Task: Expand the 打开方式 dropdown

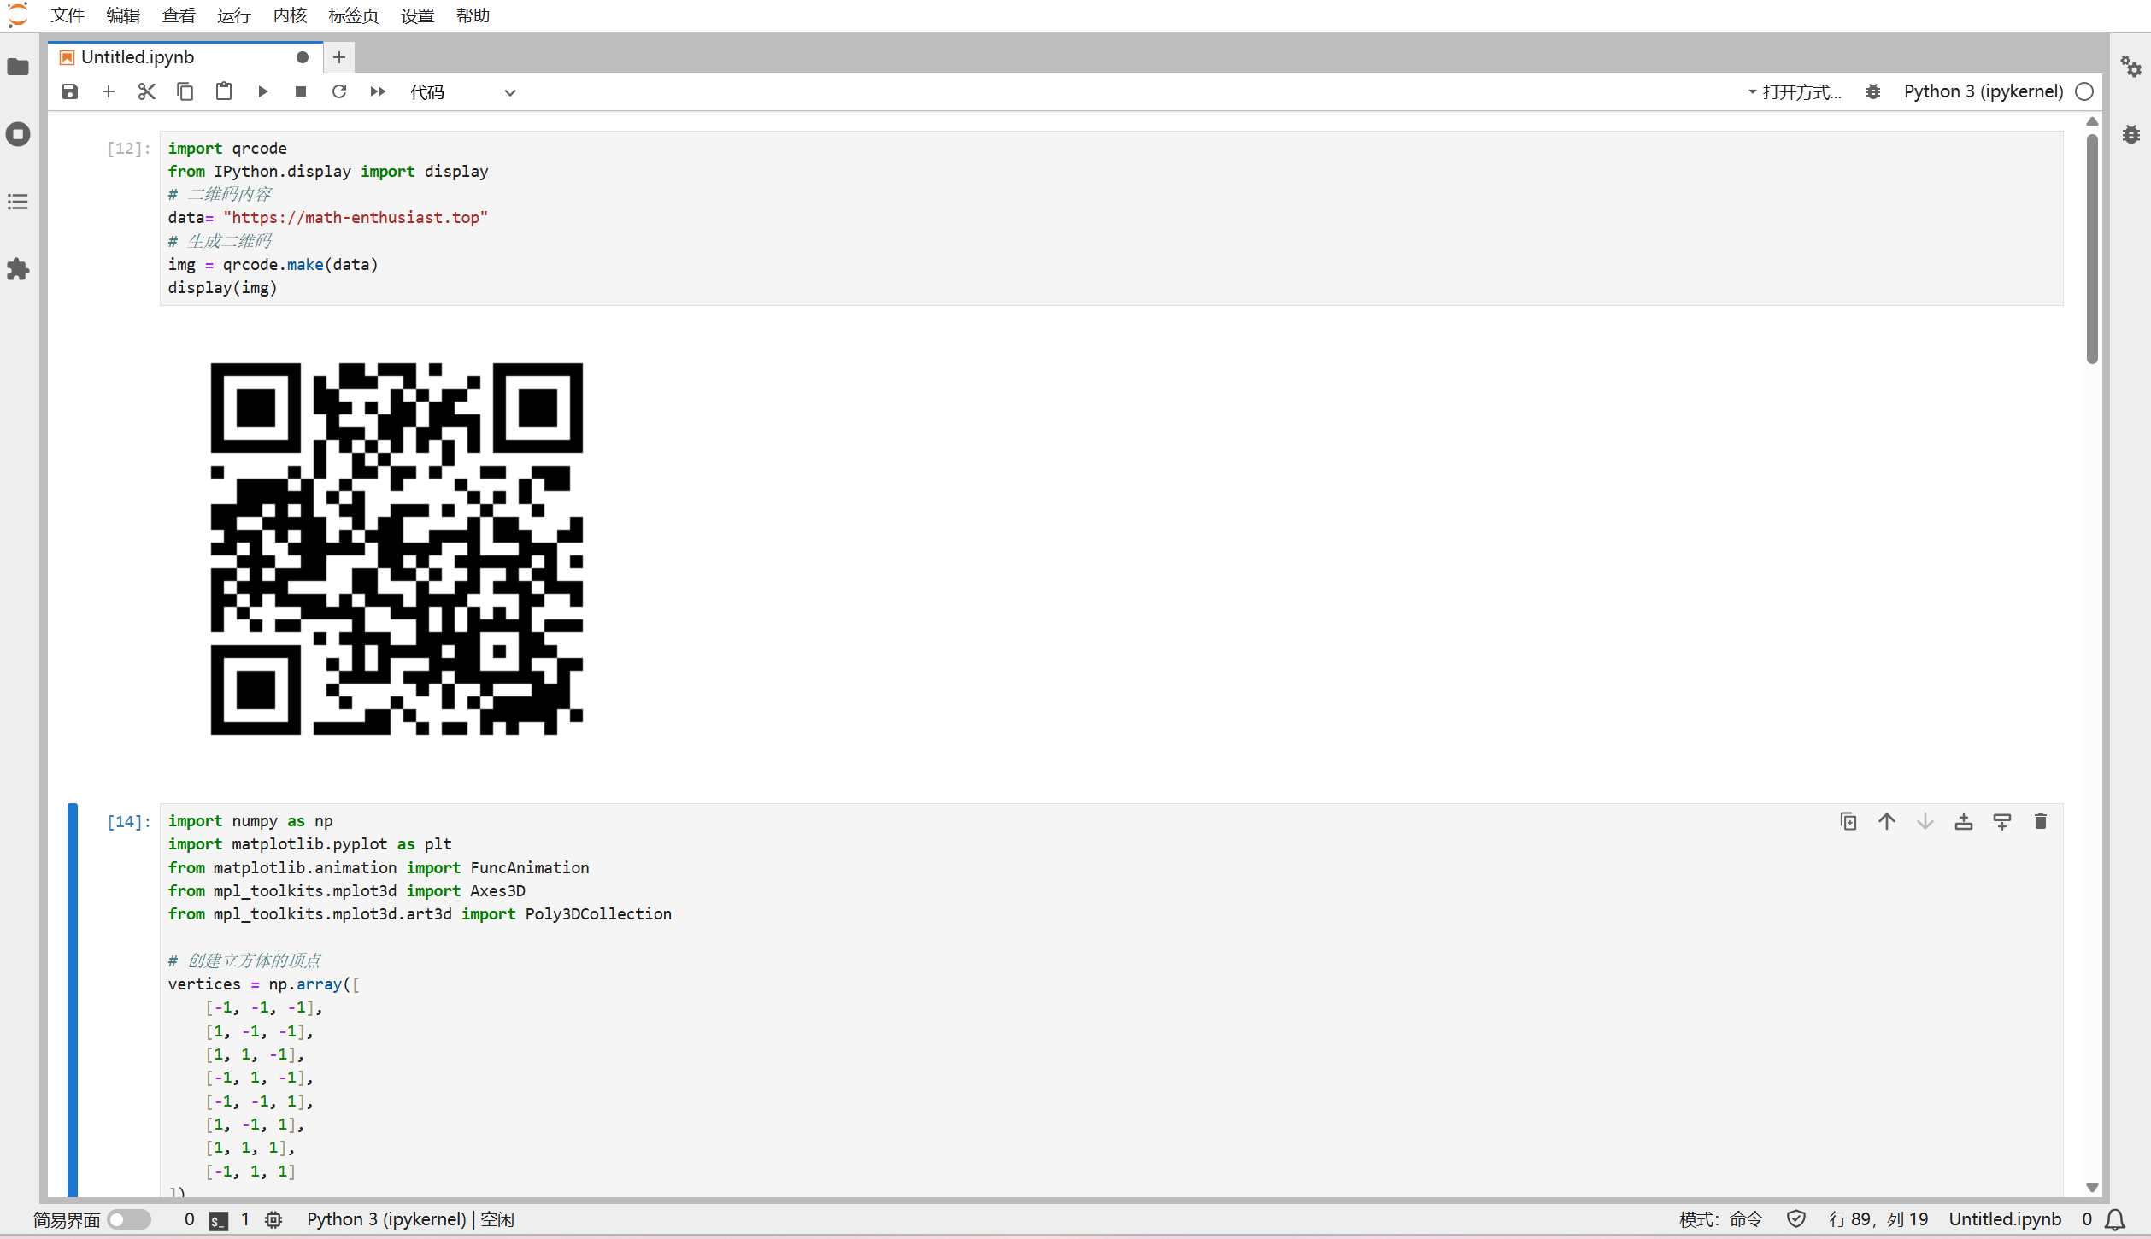Action: click(x=1795, y=91)
